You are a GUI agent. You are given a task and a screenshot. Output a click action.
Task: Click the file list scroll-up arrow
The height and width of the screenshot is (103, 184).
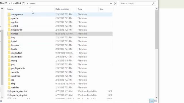156,8
